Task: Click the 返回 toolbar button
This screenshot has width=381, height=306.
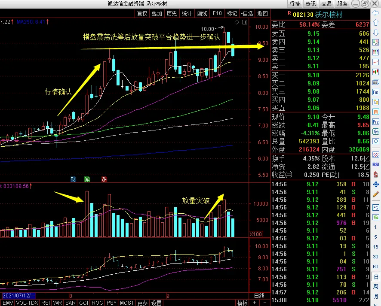Action: pos(262,13)
